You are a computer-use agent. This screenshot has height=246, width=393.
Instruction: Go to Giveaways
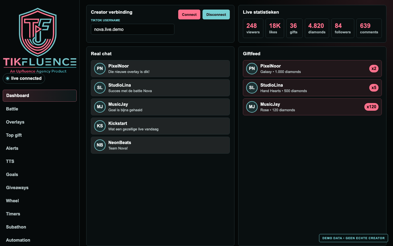40,188
